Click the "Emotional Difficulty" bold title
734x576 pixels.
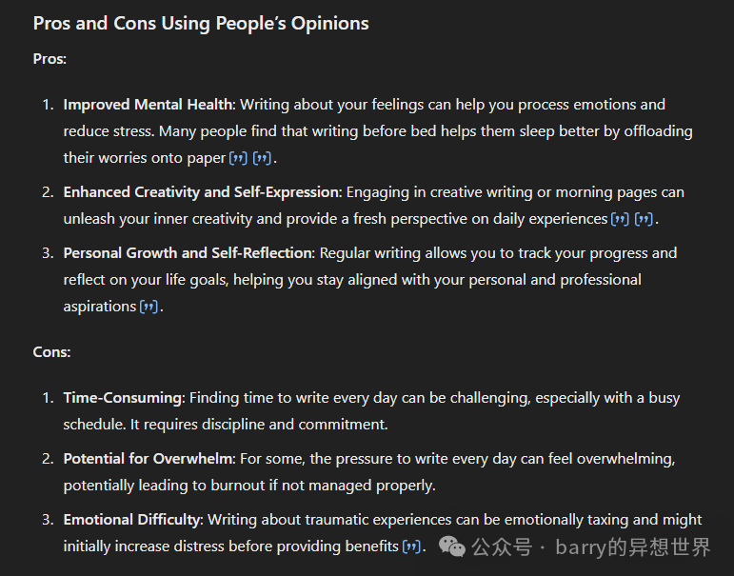pyautogui.click(x=132, y=520)
